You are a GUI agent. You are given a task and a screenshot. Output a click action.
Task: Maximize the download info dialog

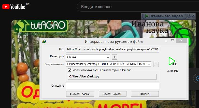tap(173, 40)
